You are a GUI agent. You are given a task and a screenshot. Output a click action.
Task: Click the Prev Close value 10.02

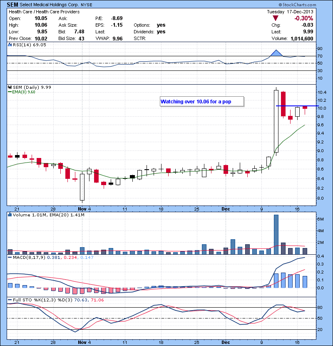[41, 38]
